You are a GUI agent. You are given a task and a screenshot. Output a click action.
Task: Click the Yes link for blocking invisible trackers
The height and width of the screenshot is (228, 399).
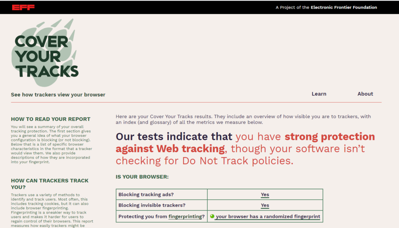[265, 205]
